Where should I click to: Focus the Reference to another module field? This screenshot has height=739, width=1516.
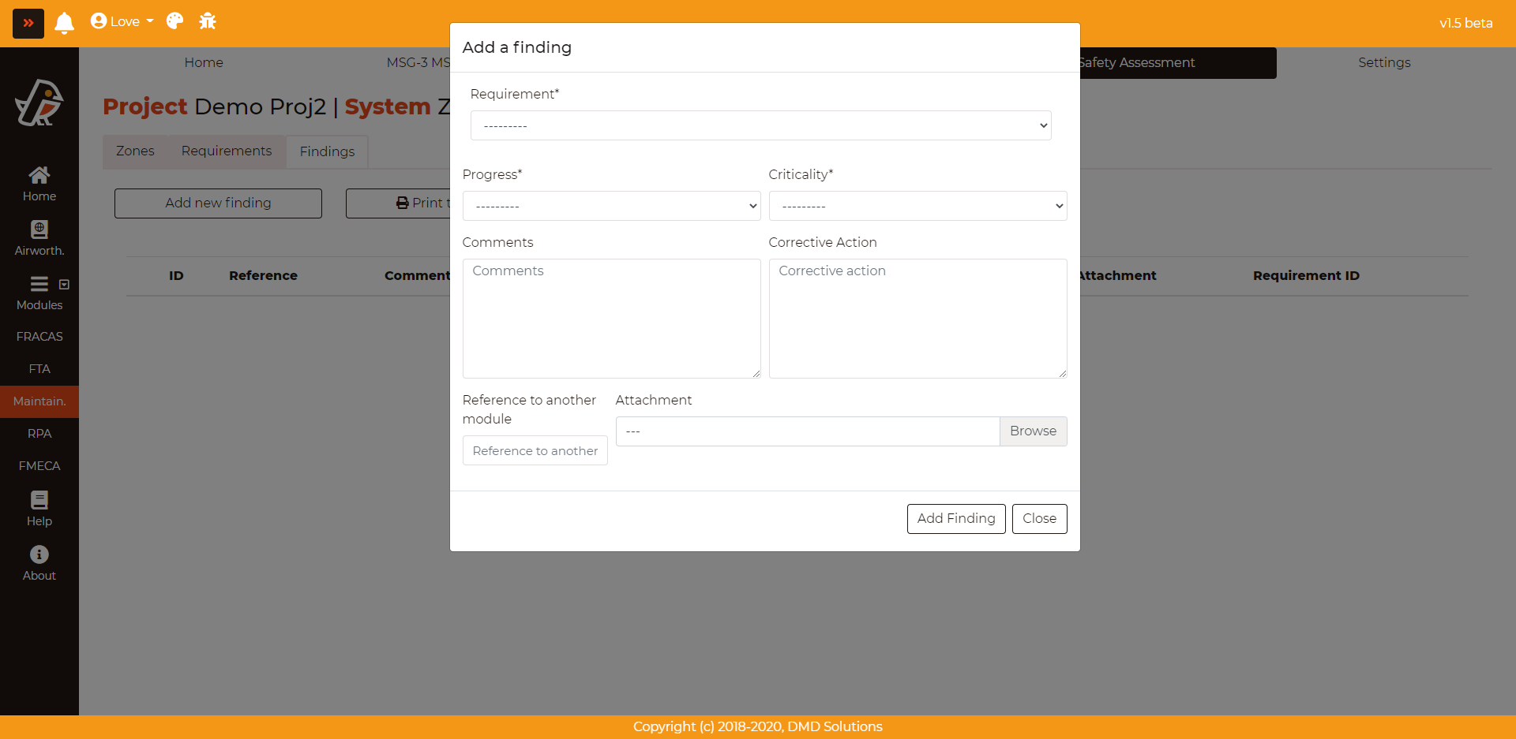[535, 450]
